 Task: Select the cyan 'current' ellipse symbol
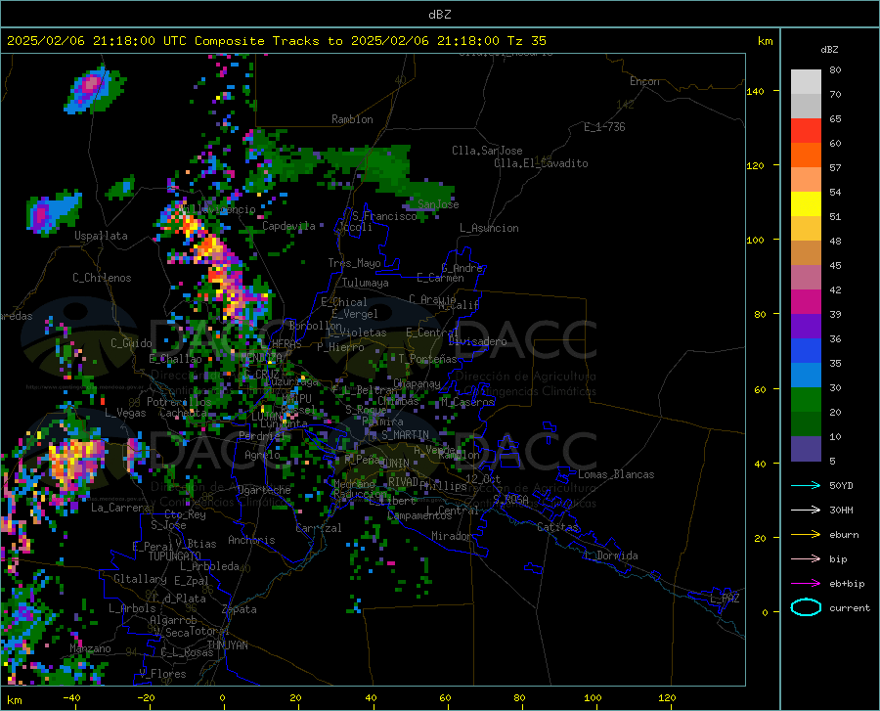tap(806, 607)
